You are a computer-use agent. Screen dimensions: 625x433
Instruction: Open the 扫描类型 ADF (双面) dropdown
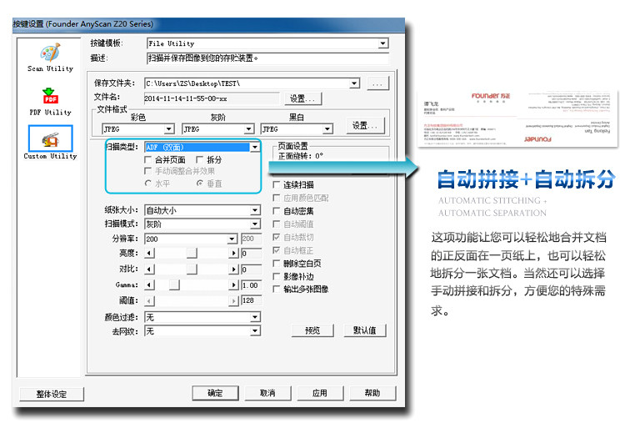(255, 148)
